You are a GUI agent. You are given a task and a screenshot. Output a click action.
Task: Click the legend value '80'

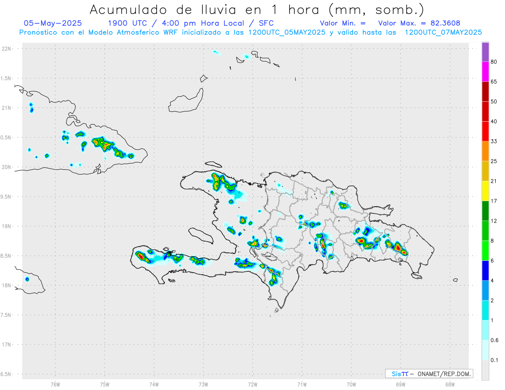[494, 62]
